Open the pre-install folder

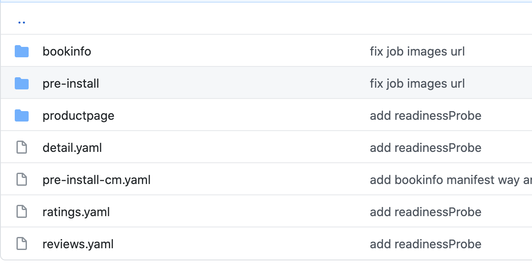(x=71, y=83)
